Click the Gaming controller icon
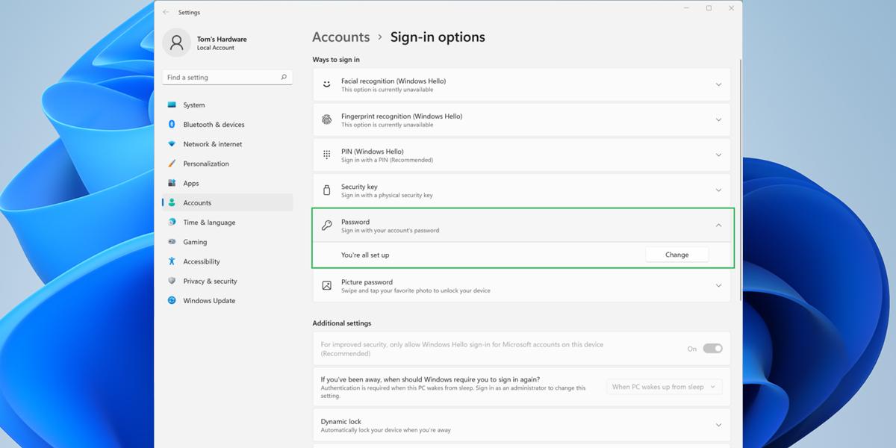The height and width of the screenshot is (448, 896). [x=172, y=242]
